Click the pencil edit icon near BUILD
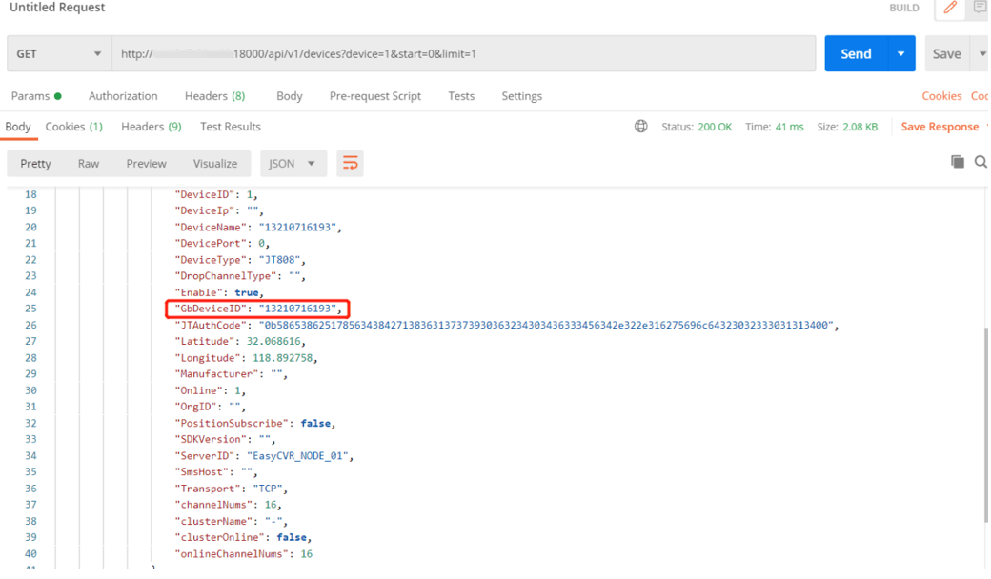The width and height of the screenshot is (991, 579). (x=950, y=9)
